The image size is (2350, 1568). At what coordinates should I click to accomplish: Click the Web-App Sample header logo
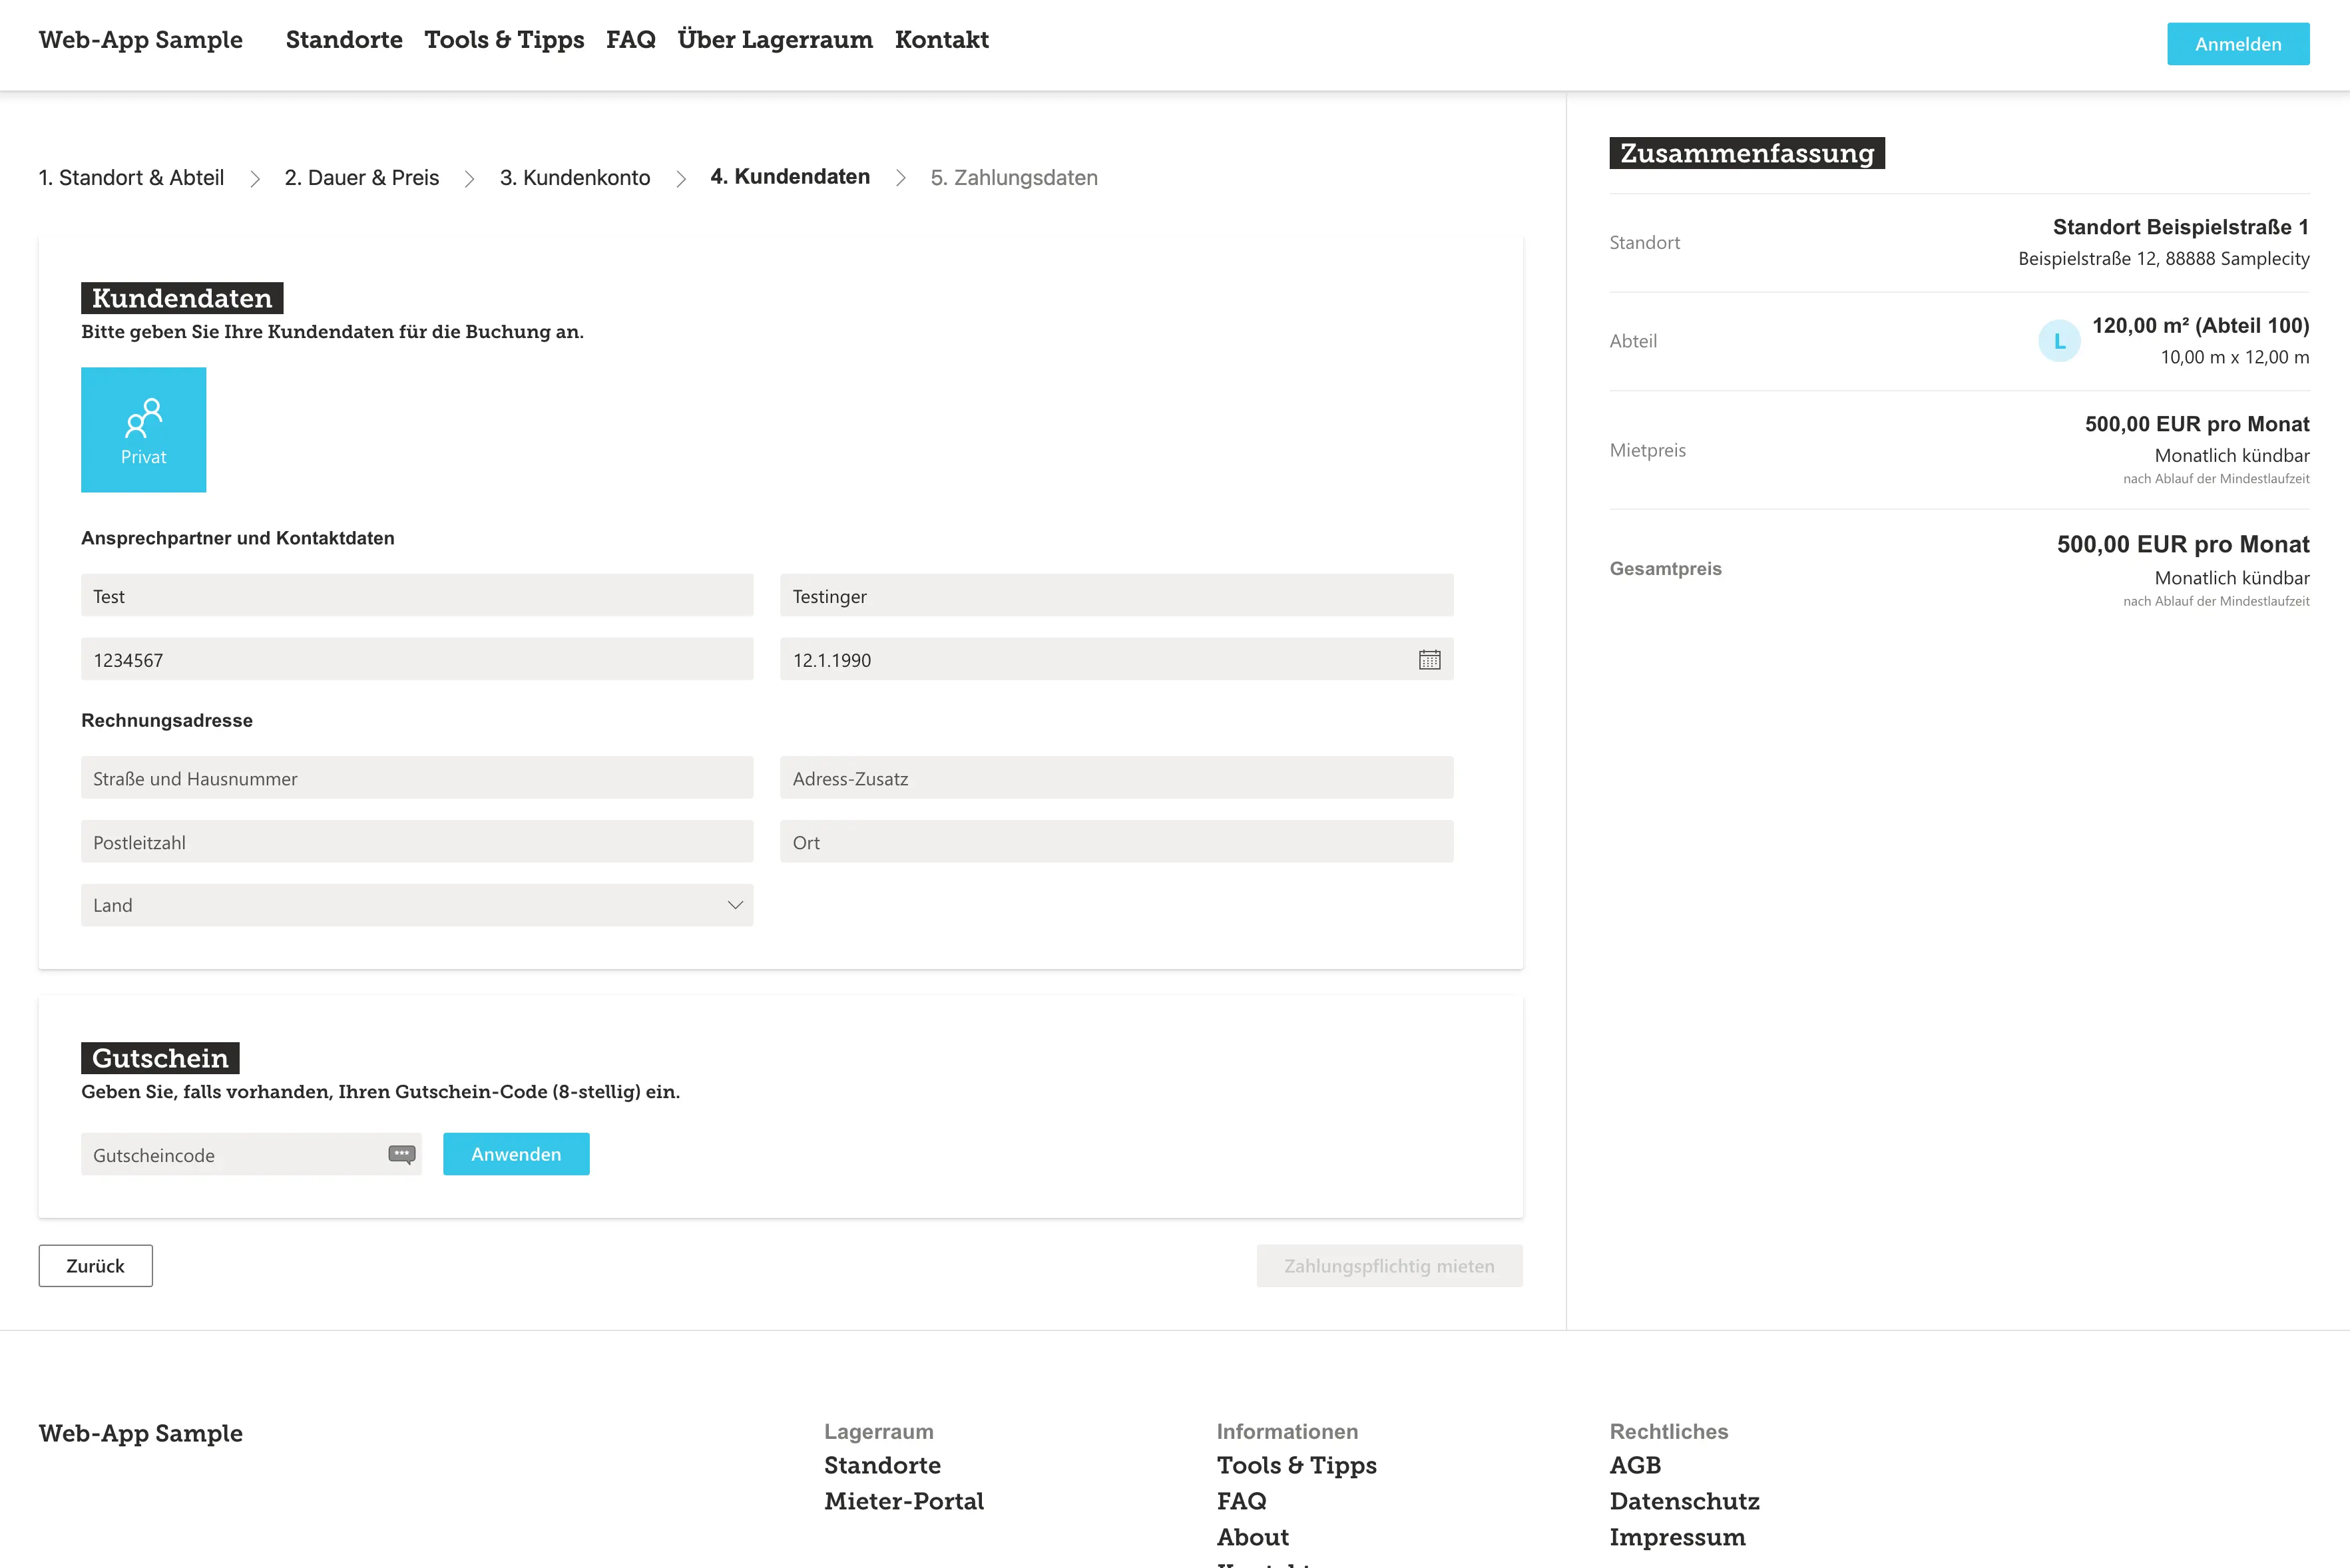coord(141,40)
